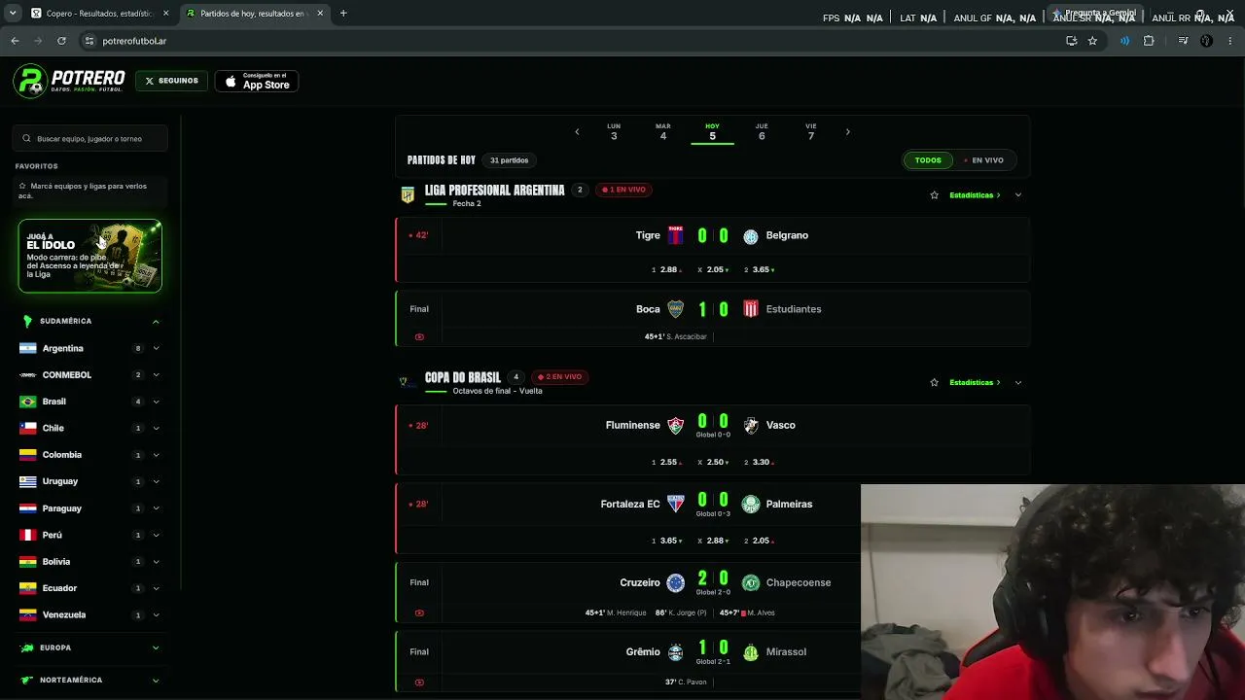Screen dimensions: 1245x700
Task: Go back using the browser back arrow
Action: [x=15, y=41]
